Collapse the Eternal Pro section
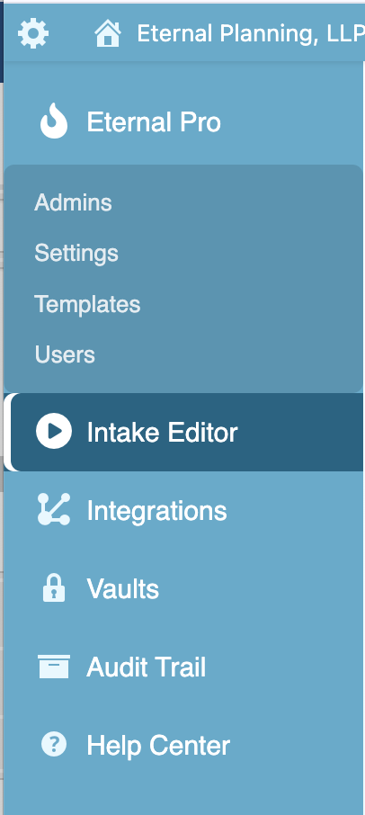 click(x=154, y=122)
